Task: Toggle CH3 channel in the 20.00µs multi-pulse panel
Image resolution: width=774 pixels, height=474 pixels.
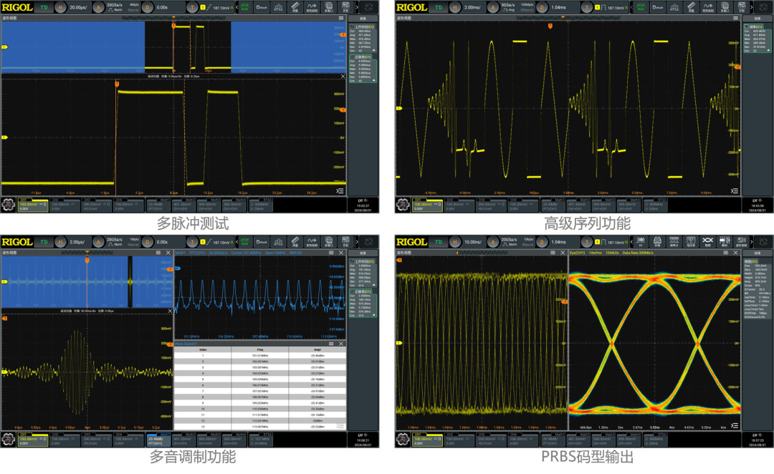Action: [x=97, y=205]
